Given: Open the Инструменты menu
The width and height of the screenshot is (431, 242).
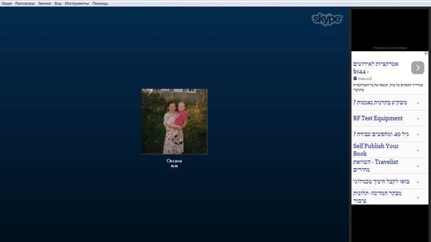Looking at the screenshot, I should click(77, 3).
